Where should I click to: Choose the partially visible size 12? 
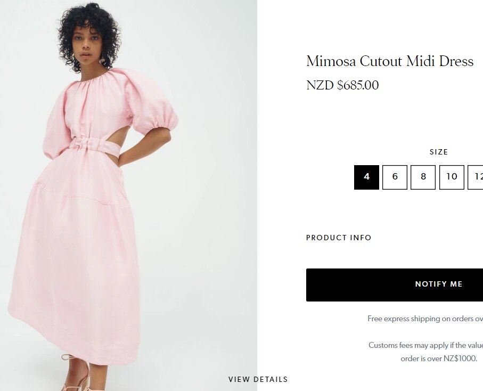tap(476, 177)
